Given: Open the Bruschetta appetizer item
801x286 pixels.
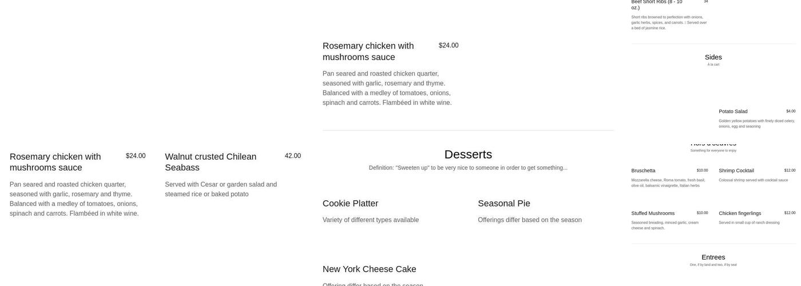Looking at the screenshot, I should [643, 170].
